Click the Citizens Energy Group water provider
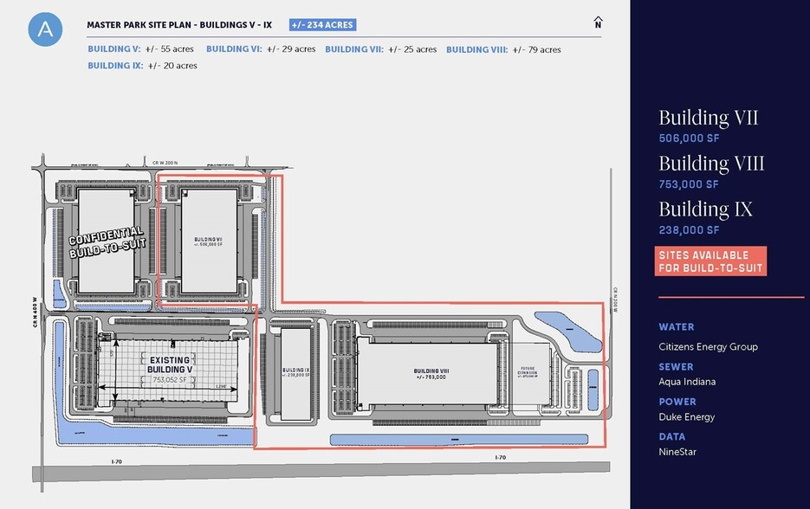This screenshot has height=509, width=810. pos(708,347)
